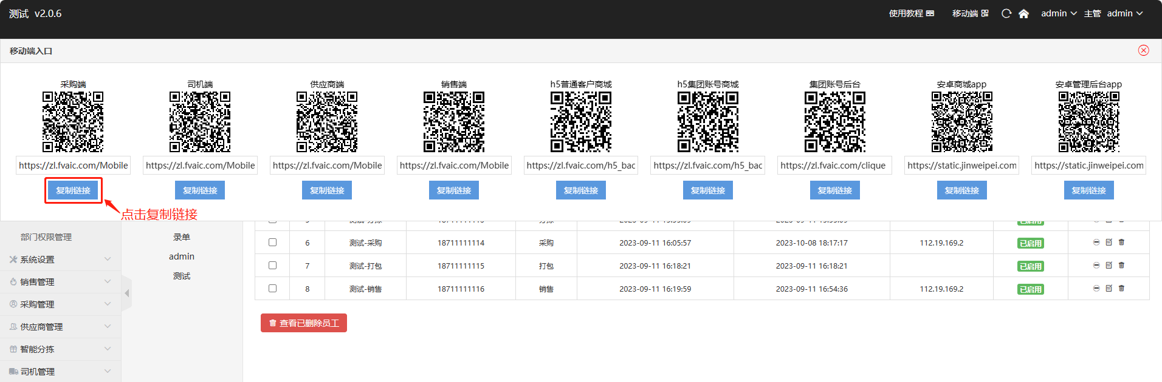Click the 集团账号后台 URL input field
This screenshot has width=1162, height=382.
click(x=834, y=166)
